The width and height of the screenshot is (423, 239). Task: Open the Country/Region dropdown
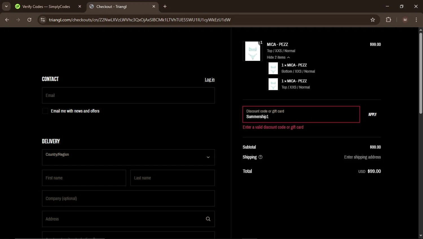tap(128, 157)
